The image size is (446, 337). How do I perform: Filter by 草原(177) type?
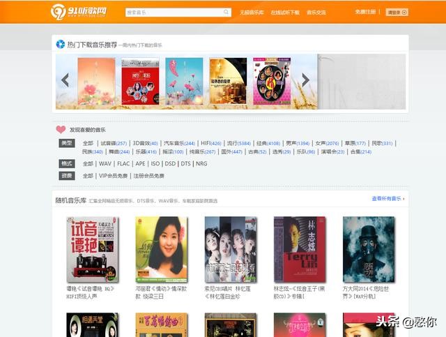pyautogui.click(x=355, y=143)
